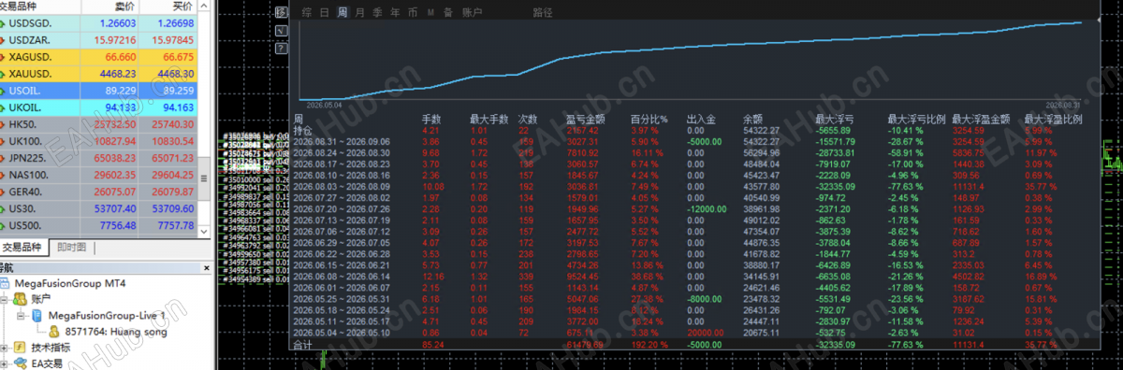
Task: Toggle the √ check button beside the chart
Action: pos(283,31)
